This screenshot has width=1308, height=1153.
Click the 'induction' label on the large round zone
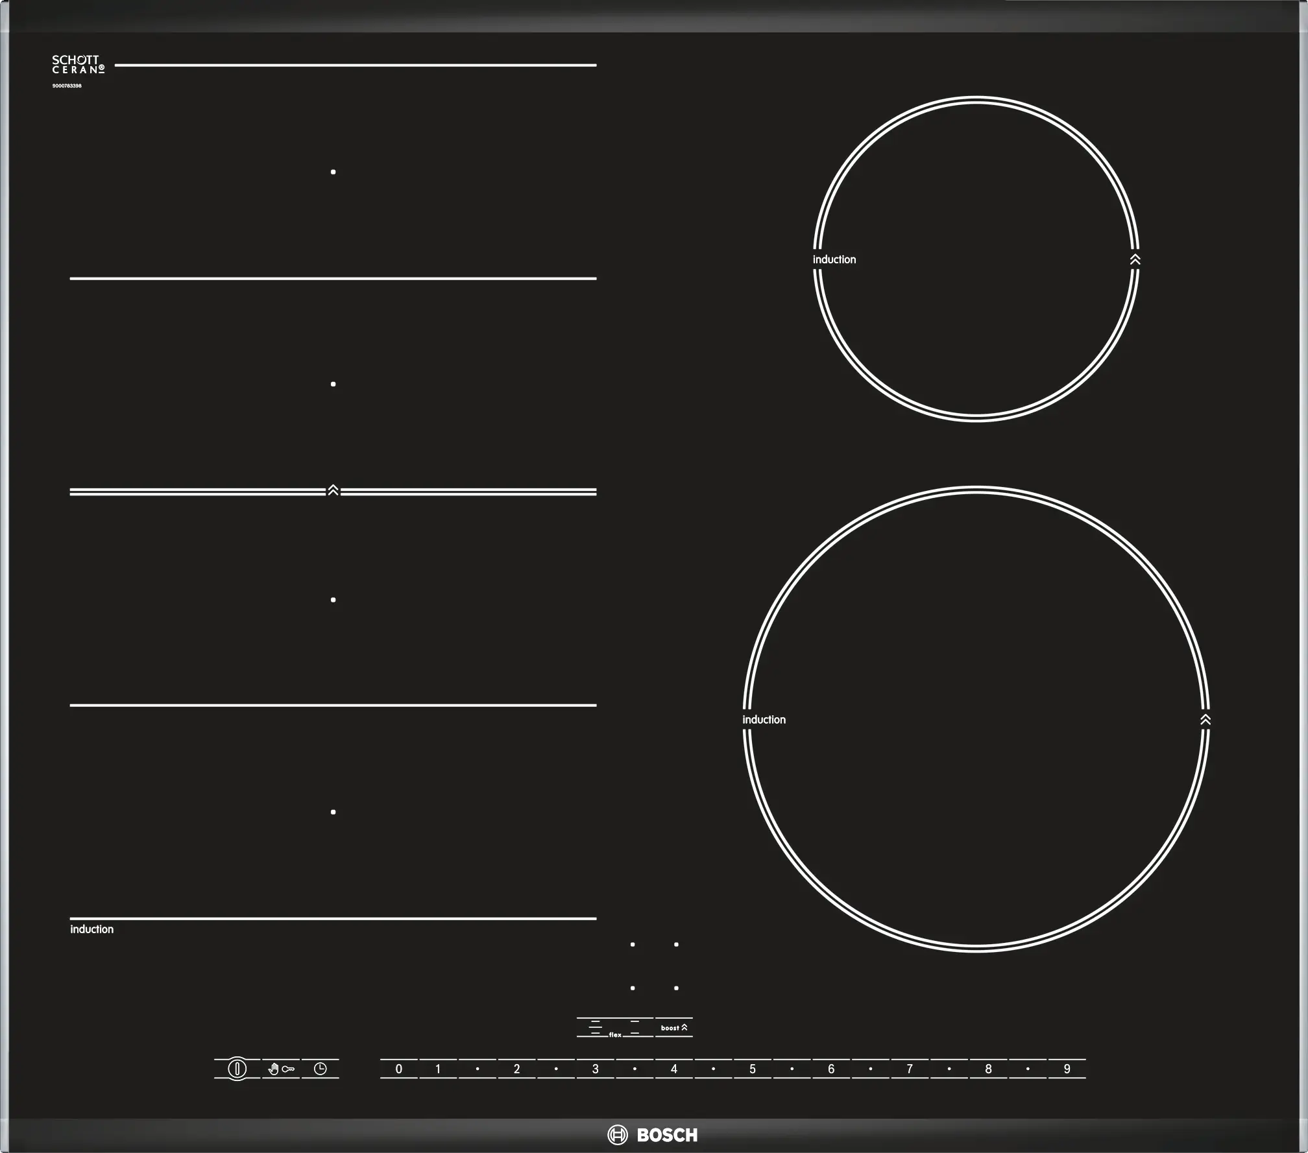pyautogui.click(x=764, y=720)
